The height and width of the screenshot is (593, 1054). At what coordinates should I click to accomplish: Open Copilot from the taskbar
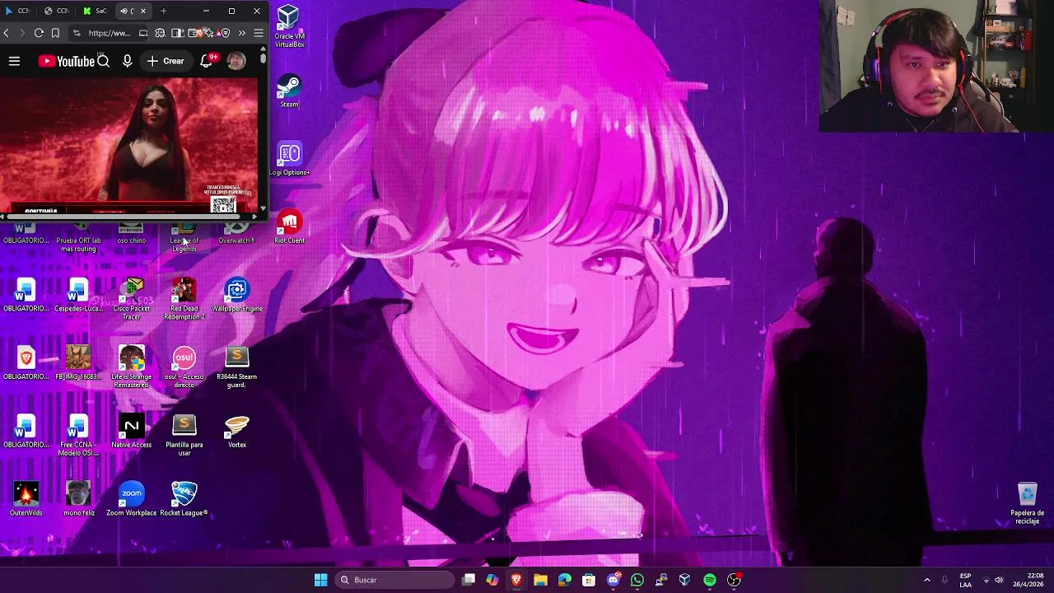point(492,580)
